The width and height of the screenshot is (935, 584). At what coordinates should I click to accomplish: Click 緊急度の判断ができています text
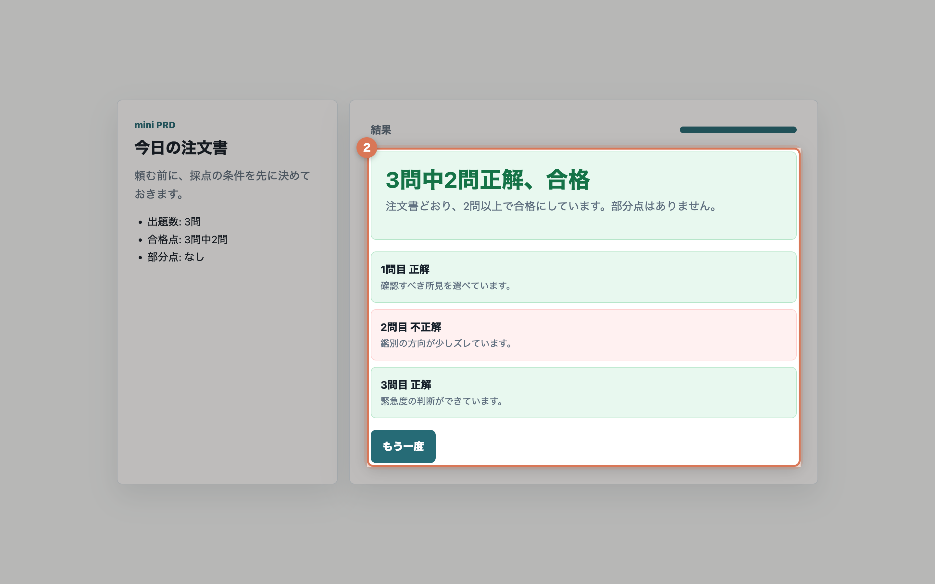(x=442, y=401)
